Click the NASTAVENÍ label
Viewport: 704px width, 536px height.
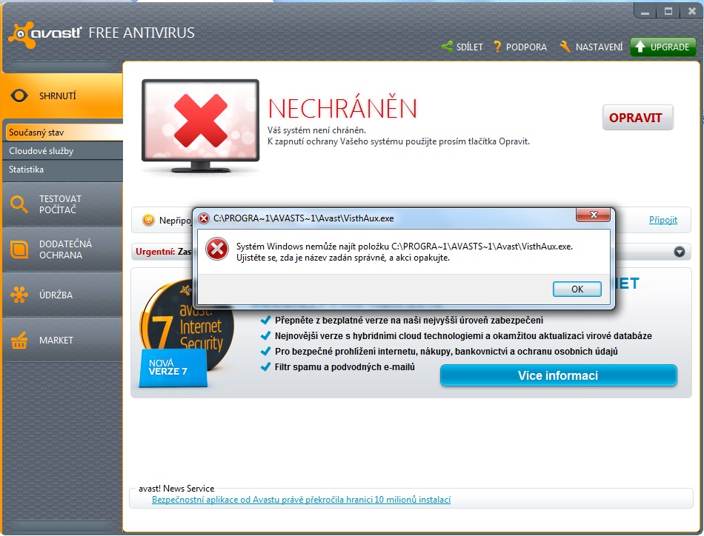coord(599,47)
